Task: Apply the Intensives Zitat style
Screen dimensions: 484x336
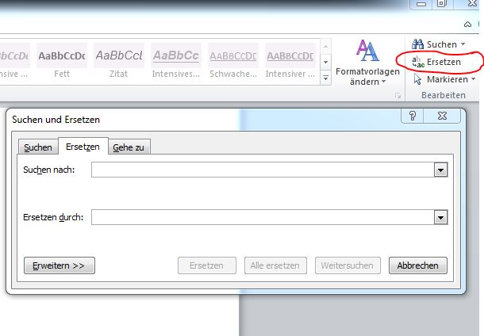Action: coord(176,62)
